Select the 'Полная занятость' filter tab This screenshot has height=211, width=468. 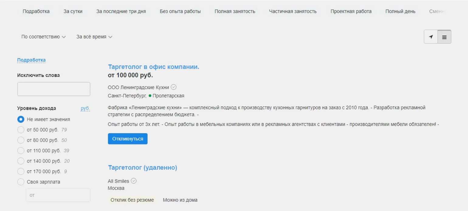pos(235,12)
